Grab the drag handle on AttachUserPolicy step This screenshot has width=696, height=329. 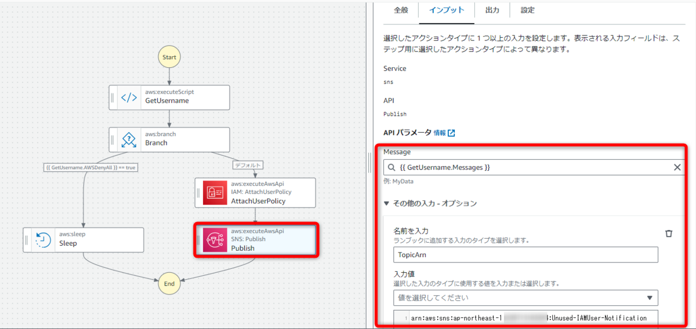click(x=199, y=192)
